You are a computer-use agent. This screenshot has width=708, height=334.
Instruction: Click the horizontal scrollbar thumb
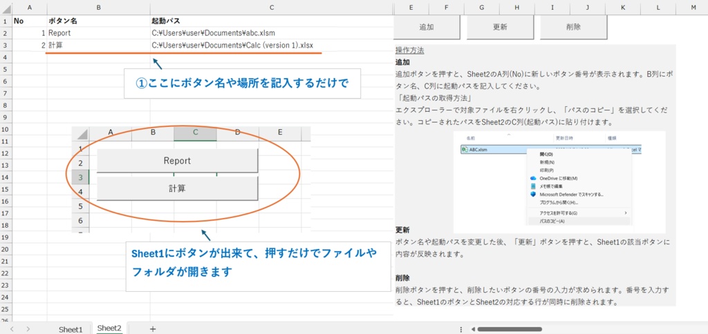click(x=510, y=329)
